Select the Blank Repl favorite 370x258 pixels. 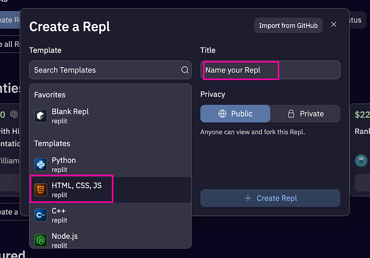click(x=110, y=116)
